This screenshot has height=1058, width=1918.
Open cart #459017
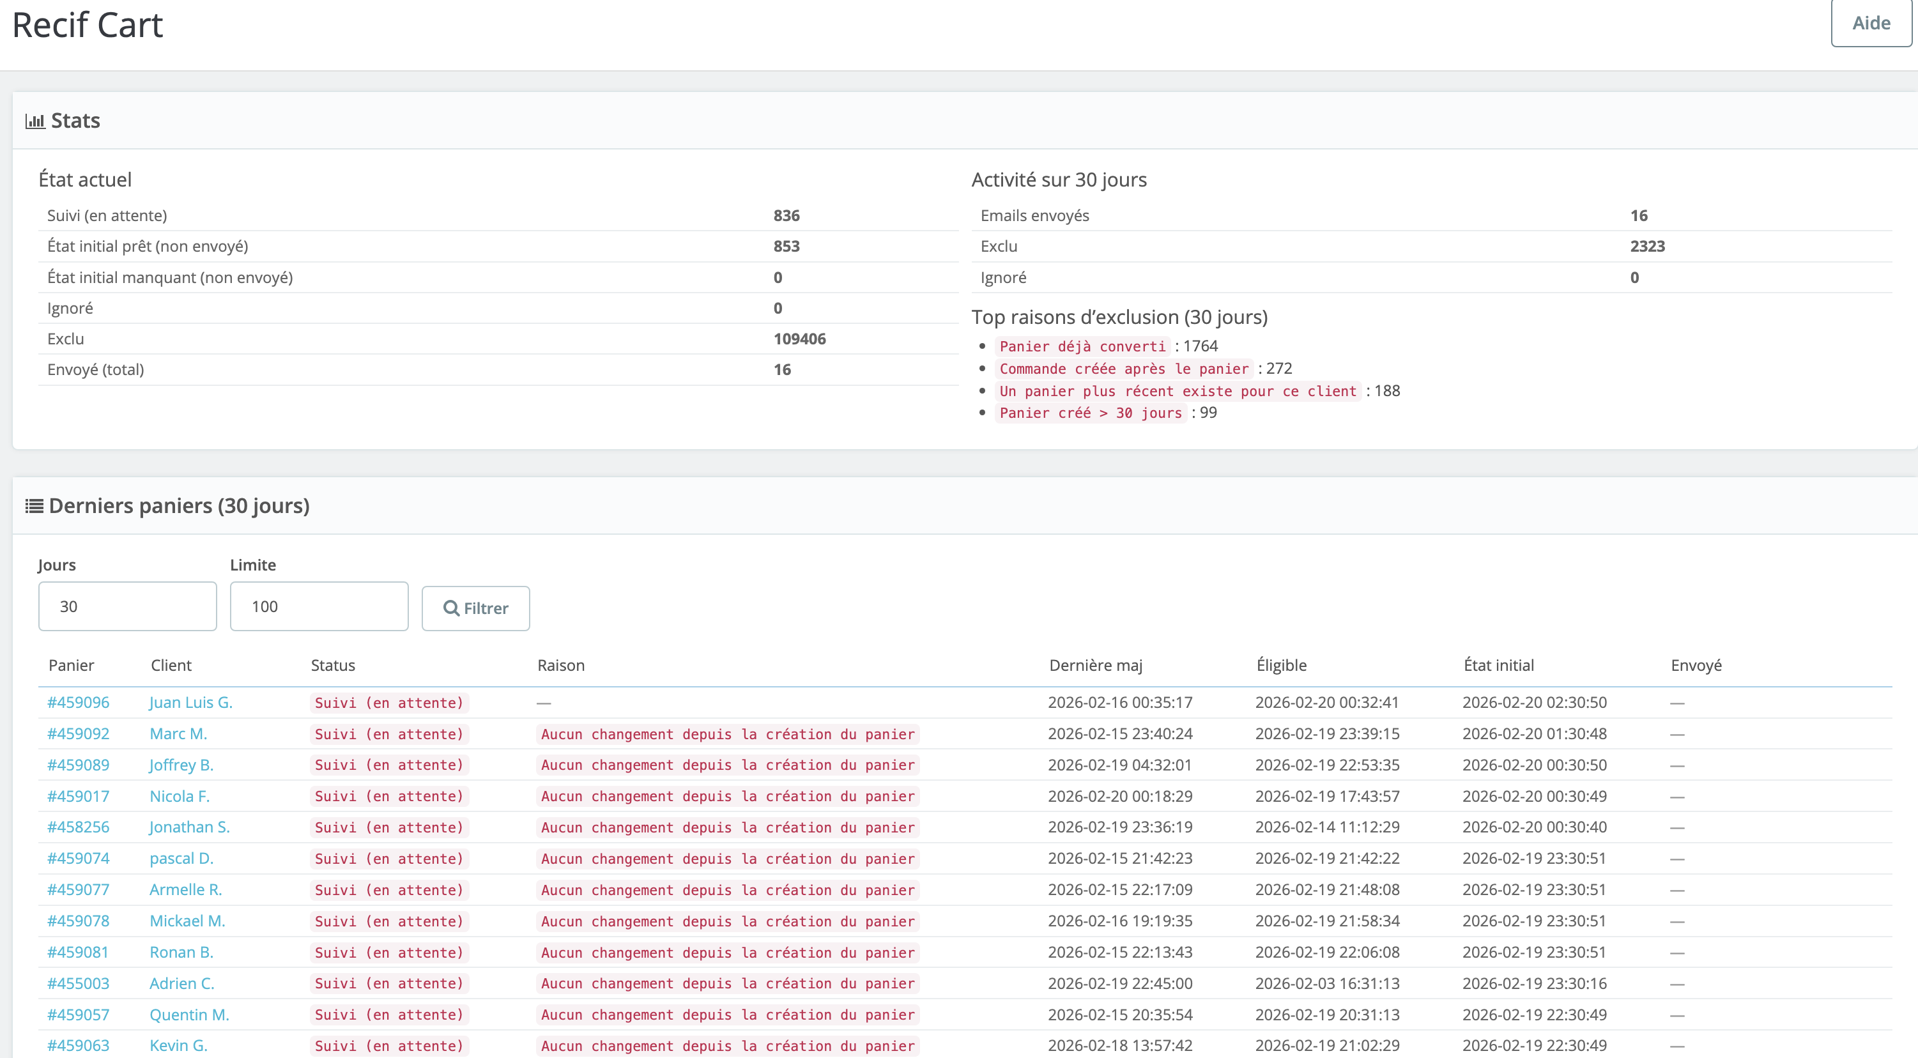(78, 796)
